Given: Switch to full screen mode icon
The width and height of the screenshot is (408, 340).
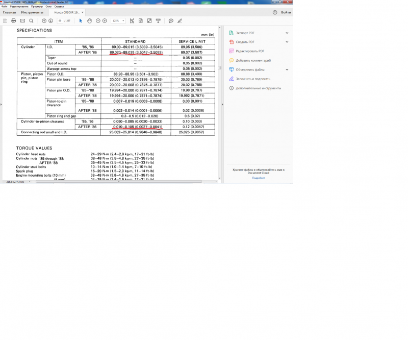Looking at the screenshot, I should point(149,21).
